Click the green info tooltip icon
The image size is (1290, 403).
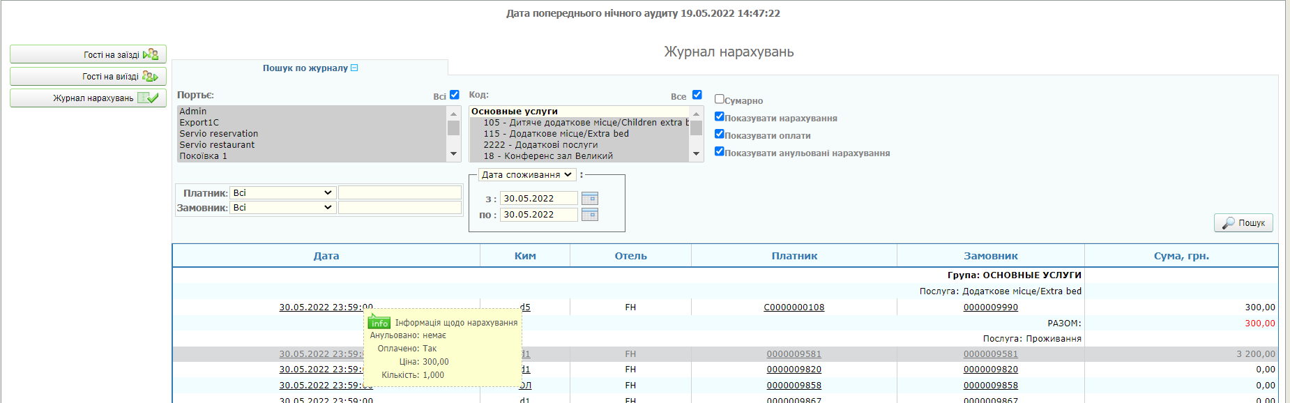pos(379,323)
